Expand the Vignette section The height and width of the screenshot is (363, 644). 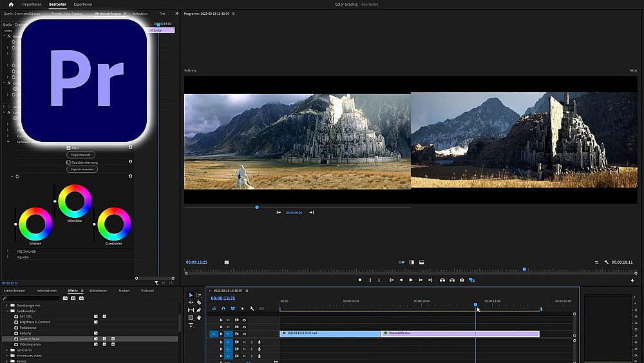click(x=8, y=257)
